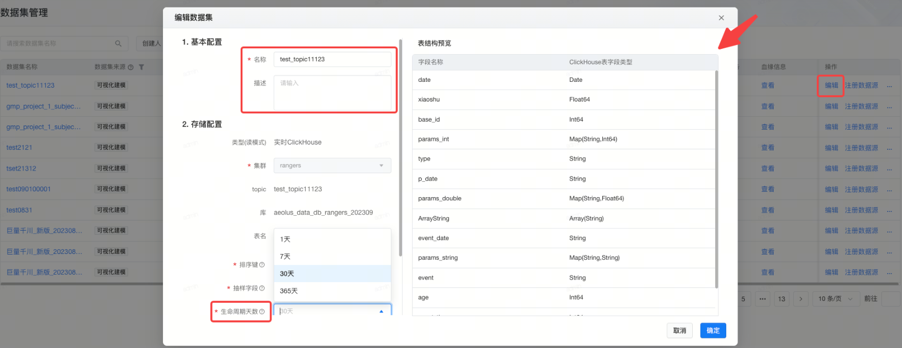Open the 创建人 filter dropdown
The height and width of the screenshot is (348, 902).
pyautogui.click(x=151, y=43)
